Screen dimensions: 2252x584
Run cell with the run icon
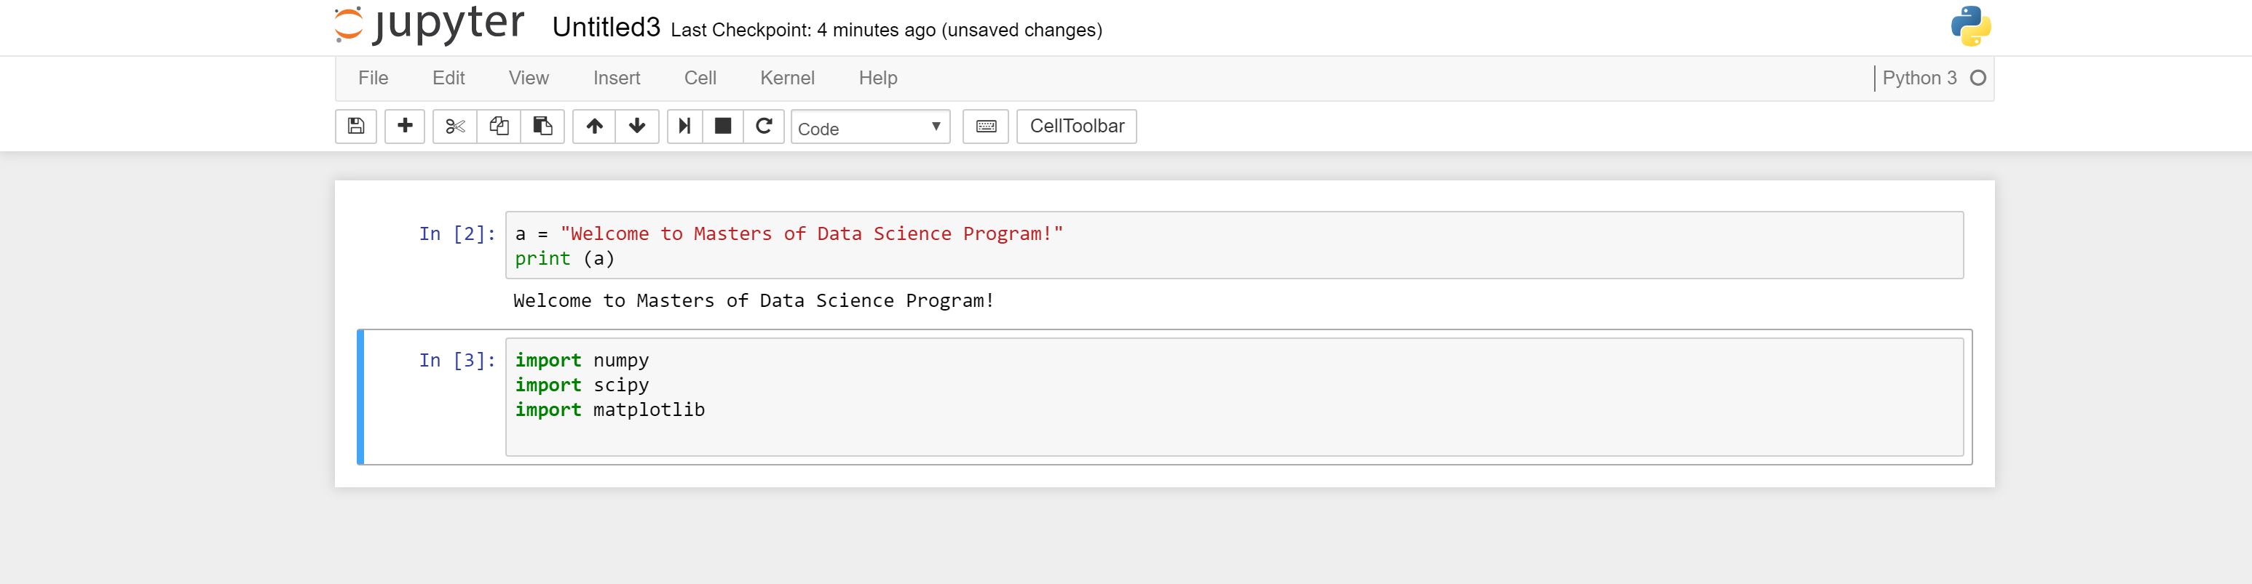[x=685, y=127]
